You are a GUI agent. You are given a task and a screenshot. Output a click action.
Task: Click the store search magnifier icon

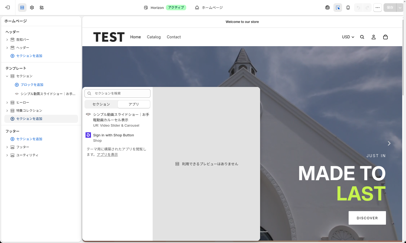[362, 37]
